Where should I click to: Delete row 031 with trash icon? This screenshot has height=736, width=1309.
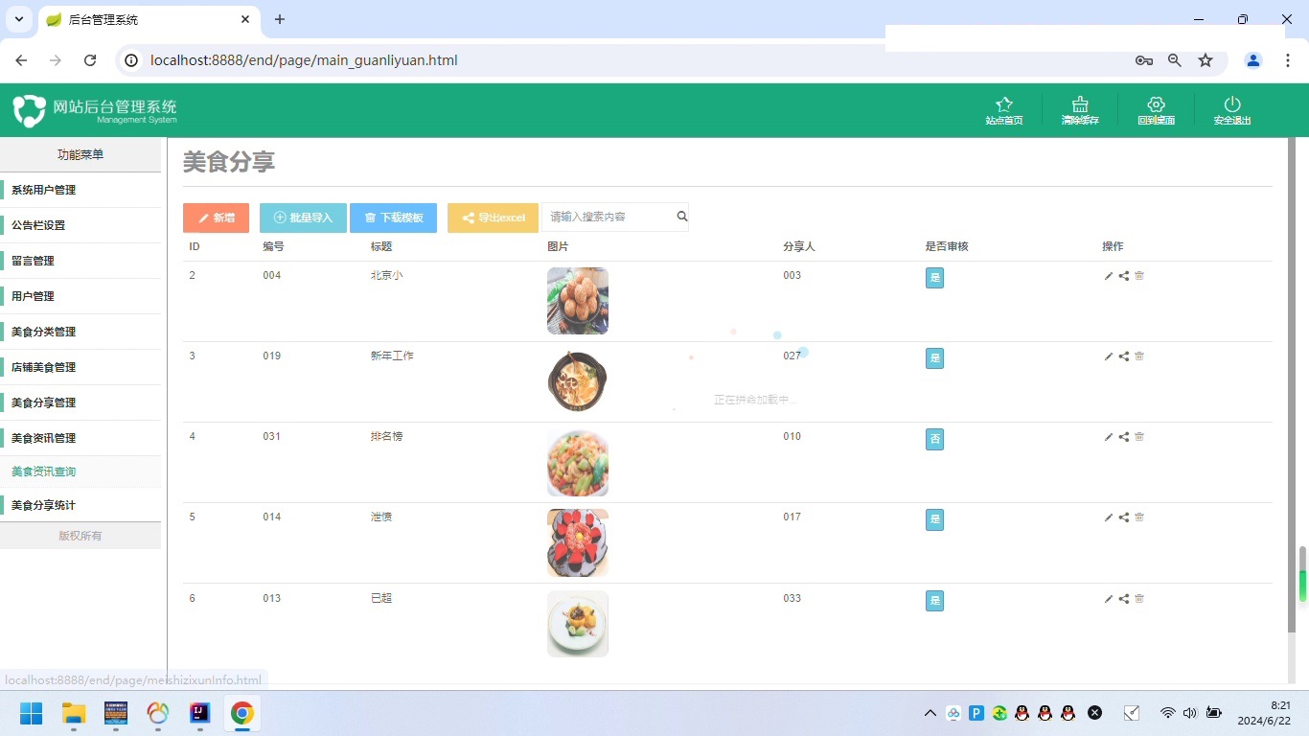pyautogui.click(x=1139, y=437)
